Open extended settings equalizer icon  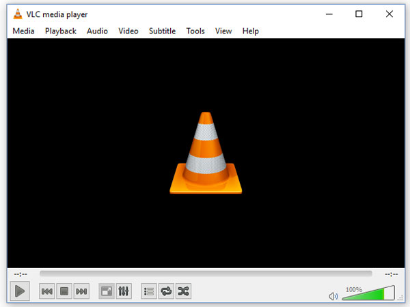[x=124, y=291]
